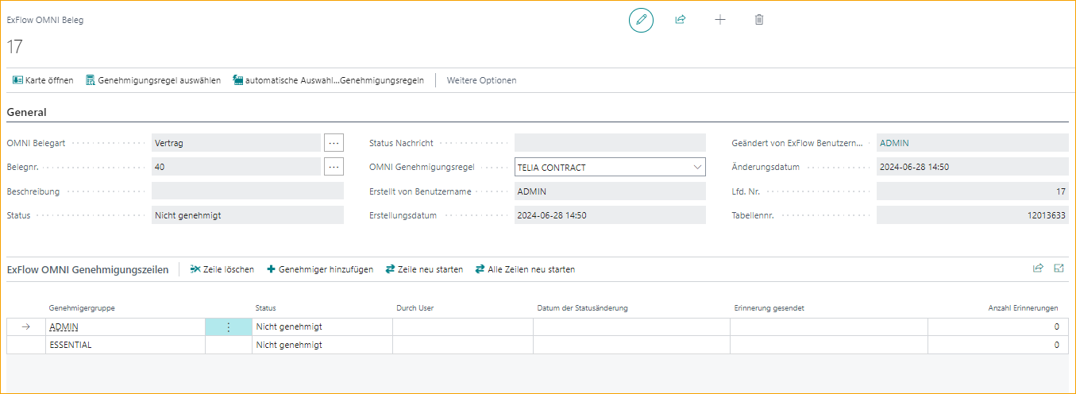Maximize the approval lines section
The image size is (1076, 394).
click(1059, 268)
